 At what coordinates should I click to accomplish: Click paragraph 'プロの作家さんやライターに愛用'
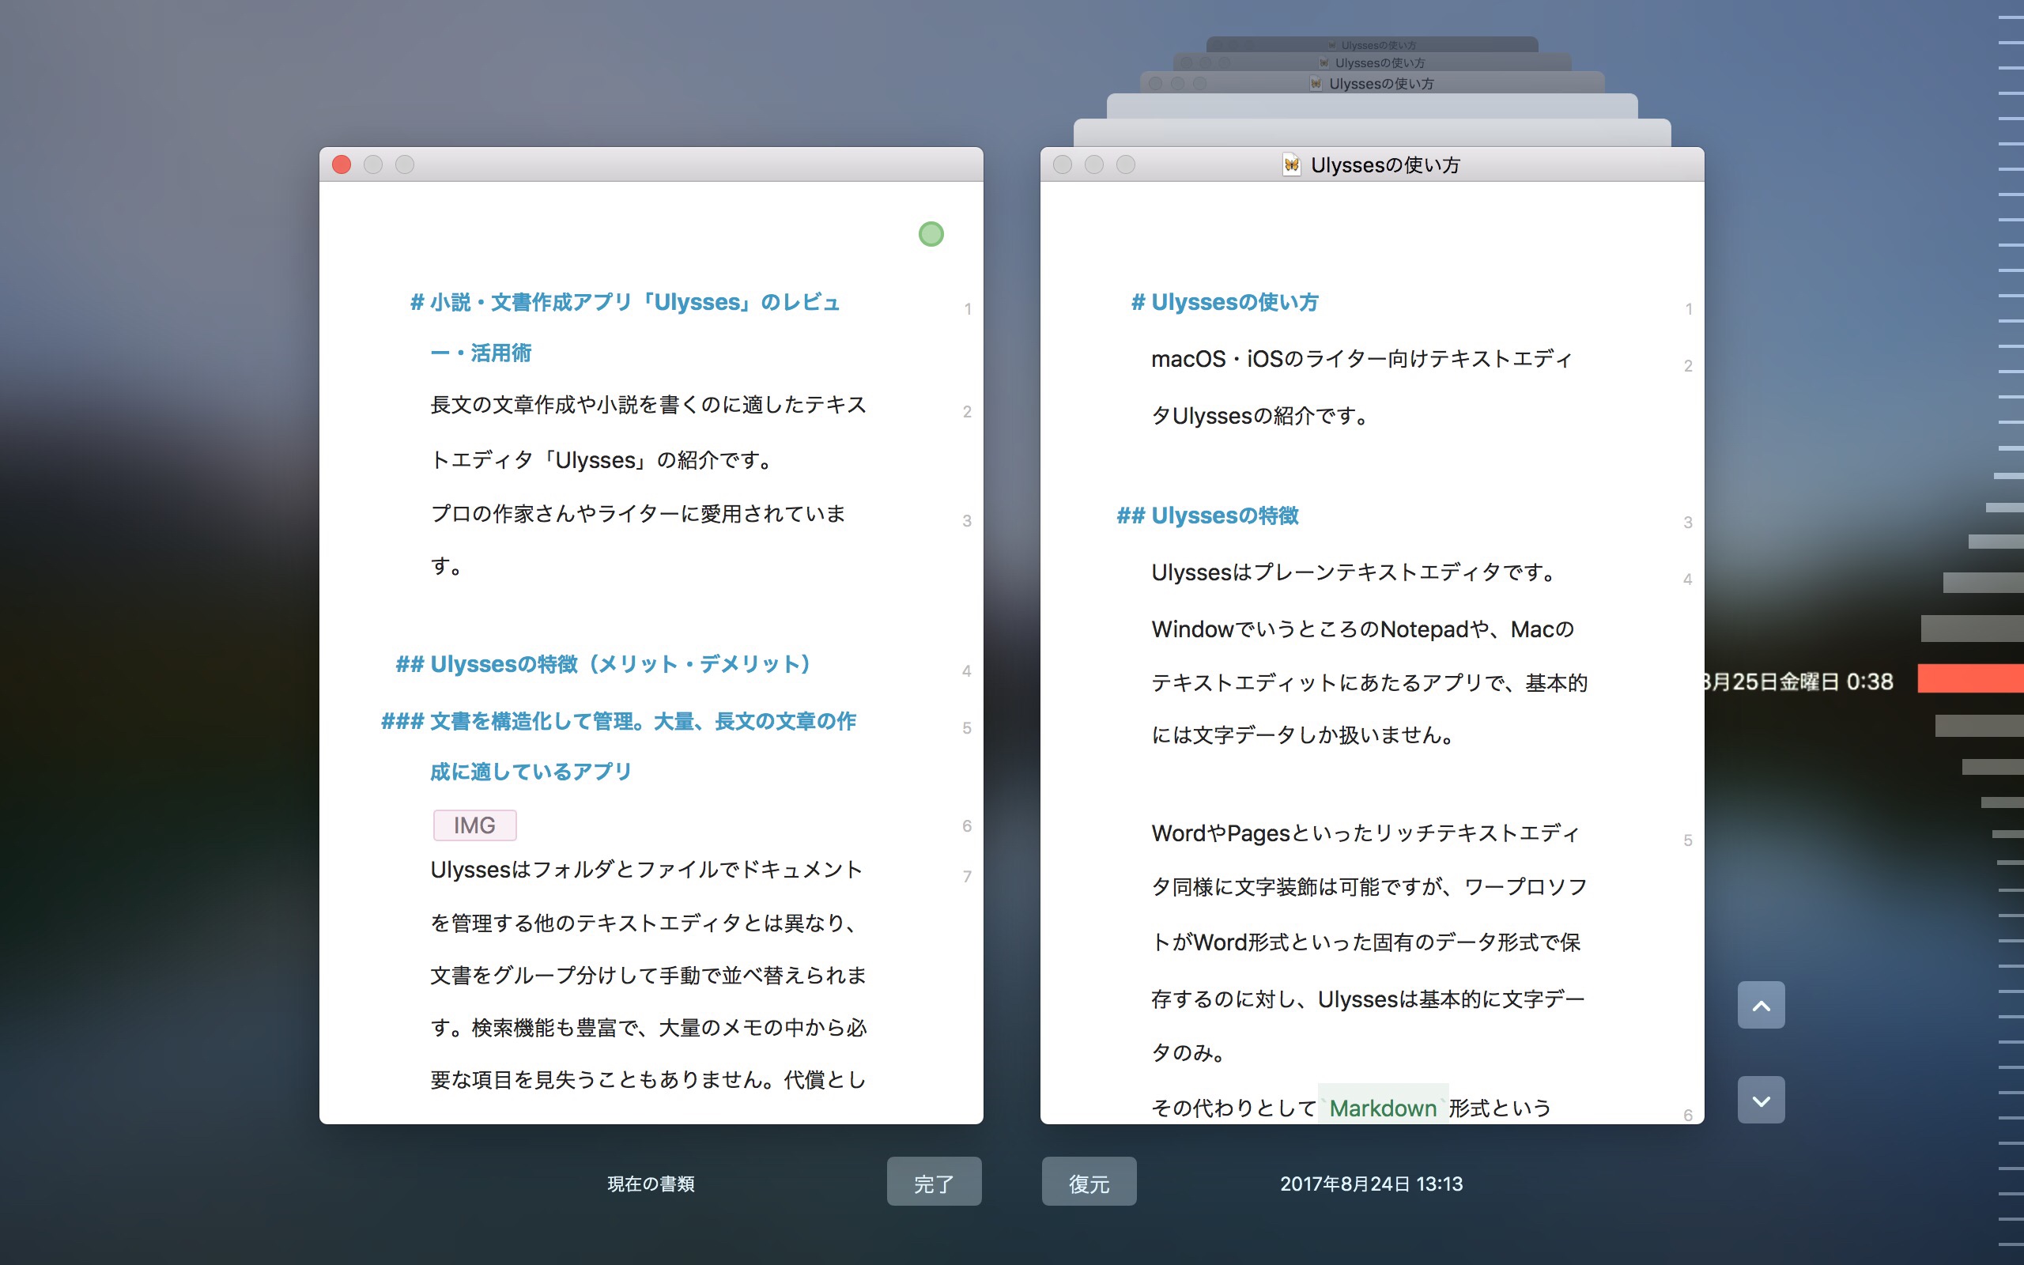(x=638, y=540)
